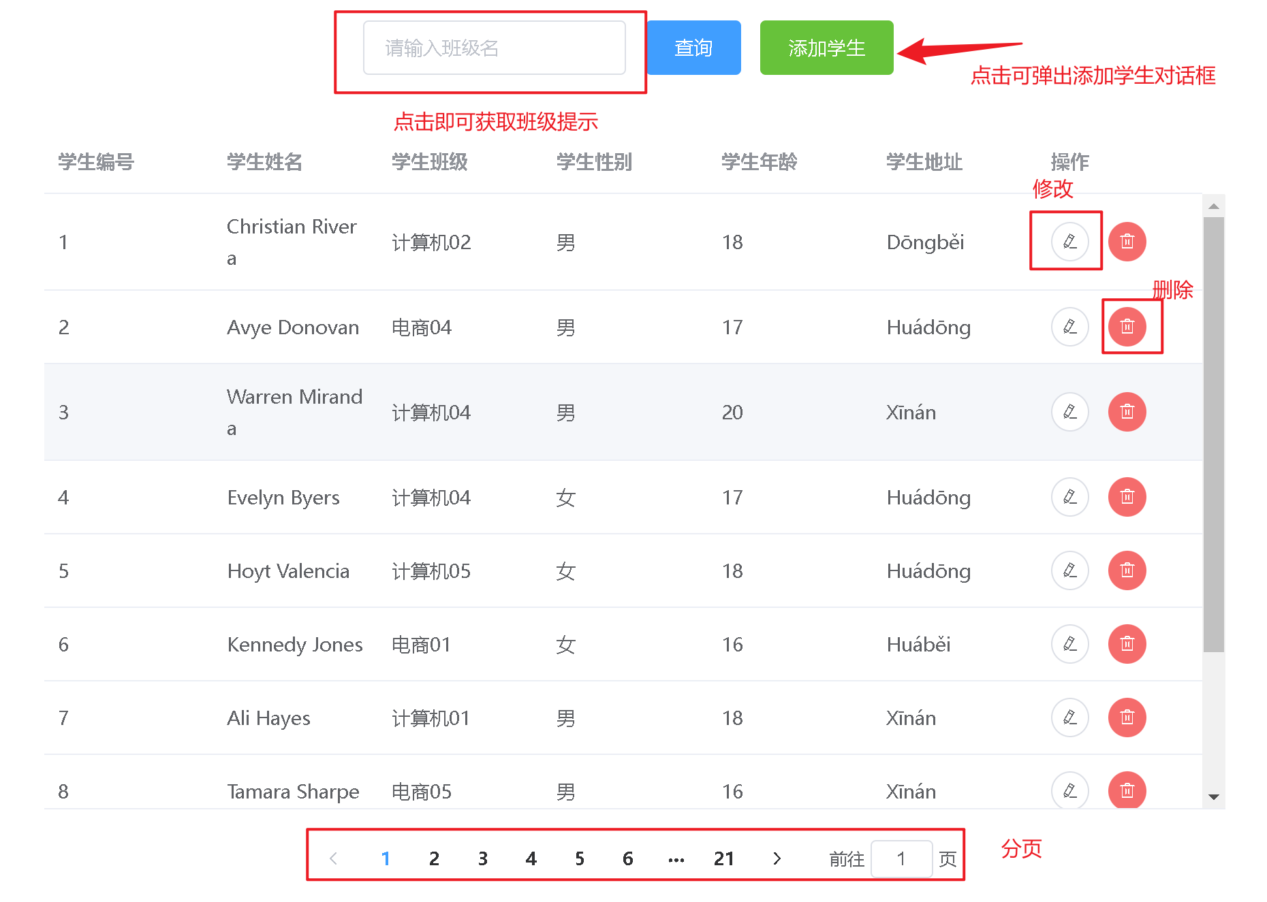Click the blue 查询 search button
This screenshot has width=1267, height=902.
[693, 48]
